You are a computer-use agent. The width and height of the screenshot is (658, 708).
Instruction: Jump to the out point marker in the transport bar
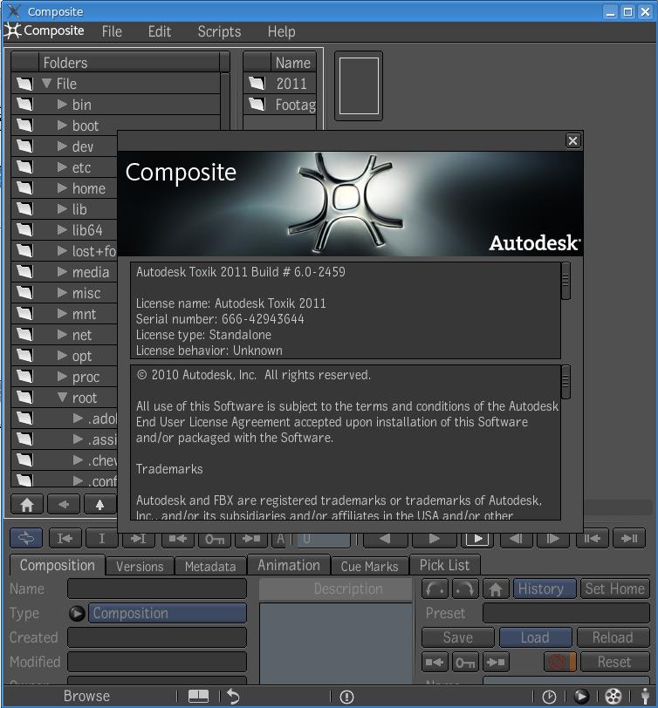(138, 538)
